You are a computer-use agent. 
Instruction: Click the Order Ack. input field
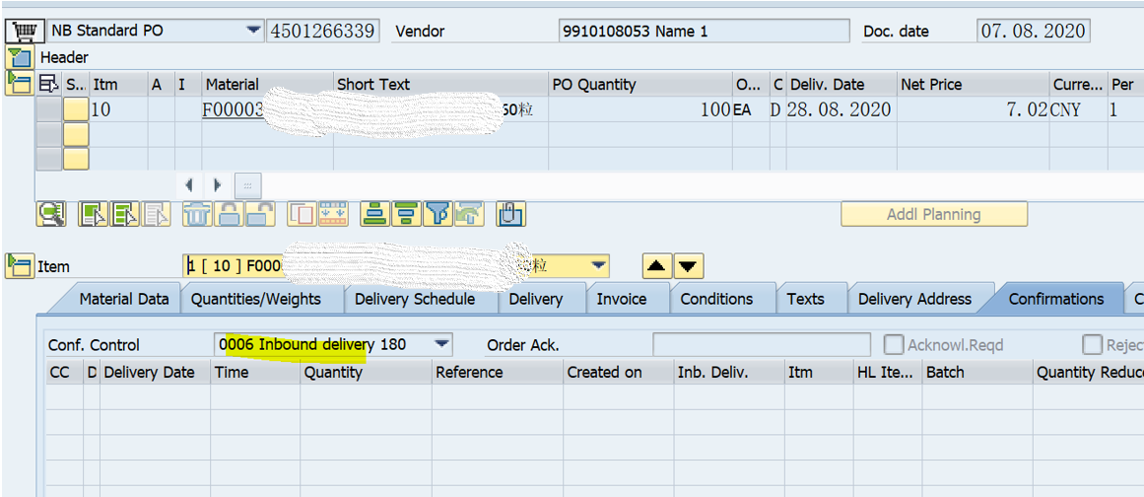(x=762, y=344)
